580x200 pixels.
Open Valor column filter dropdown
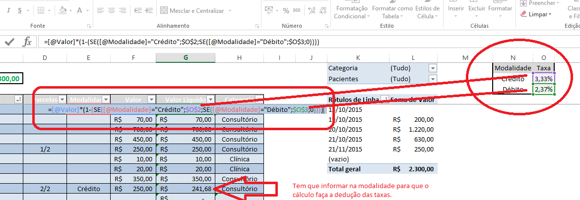(x=152, y=100)
